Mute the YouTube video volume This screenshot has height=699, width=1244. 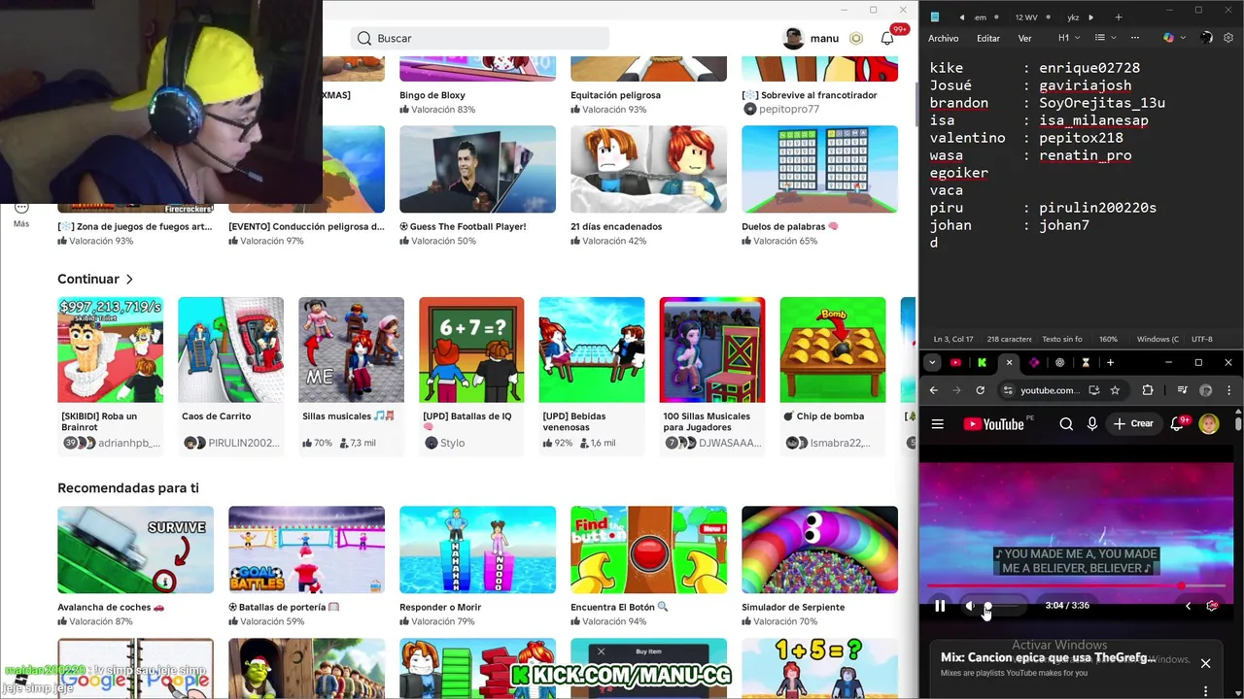(x=970, y=606)
